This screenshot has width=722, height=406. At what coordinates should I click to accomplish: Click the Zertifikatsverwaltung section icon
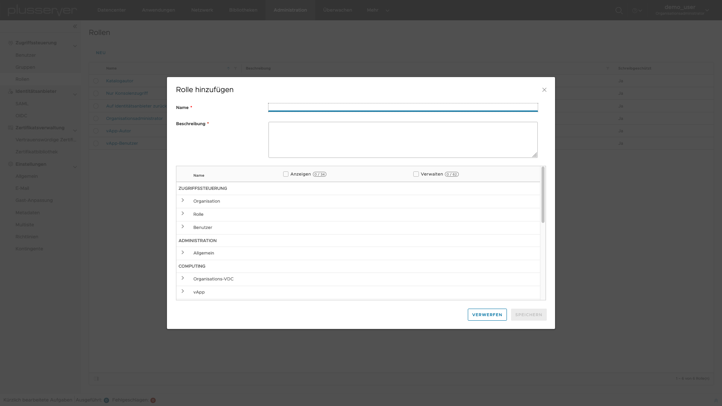[x=11, y=127]
